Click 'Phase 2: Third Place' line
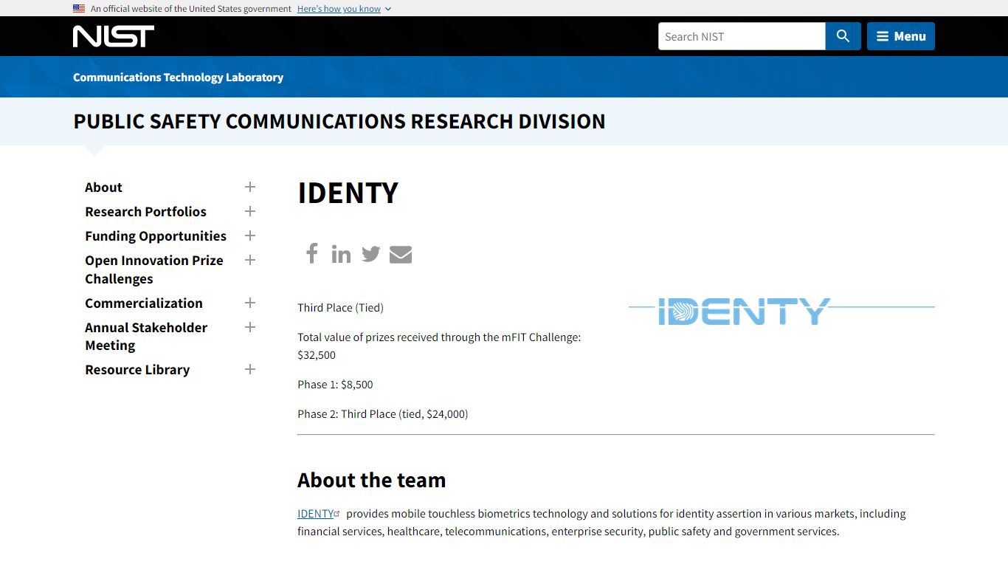Screen dimensions: 1008x567 (382, 414)
